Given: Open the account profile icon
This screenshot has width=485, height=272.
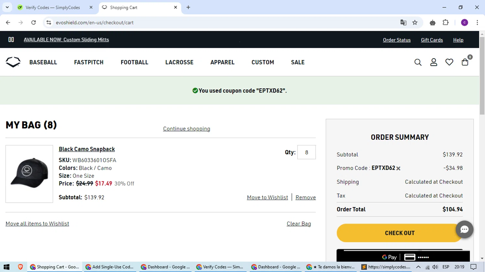Looking at the screenshot, I should click(434, 62).
